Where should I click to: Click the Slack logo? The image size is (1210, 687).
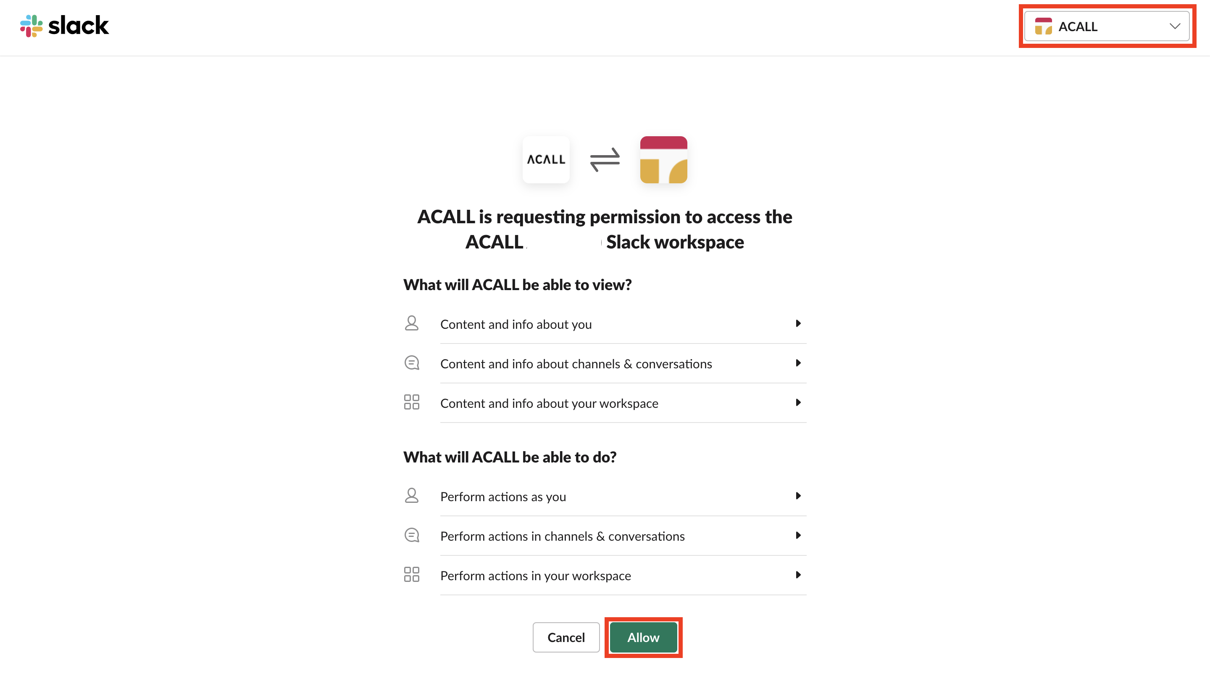[65, 26]
